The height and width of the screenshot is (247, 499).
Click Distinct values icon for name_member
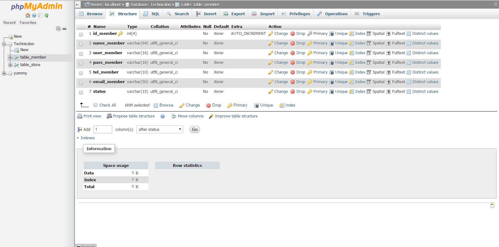pyautogui.click(x=409, y=43)
